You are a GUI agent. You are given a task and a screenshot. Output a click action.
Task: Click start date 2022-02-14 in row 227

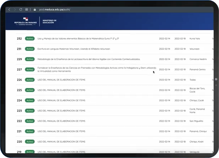click(x=165, y=70)
